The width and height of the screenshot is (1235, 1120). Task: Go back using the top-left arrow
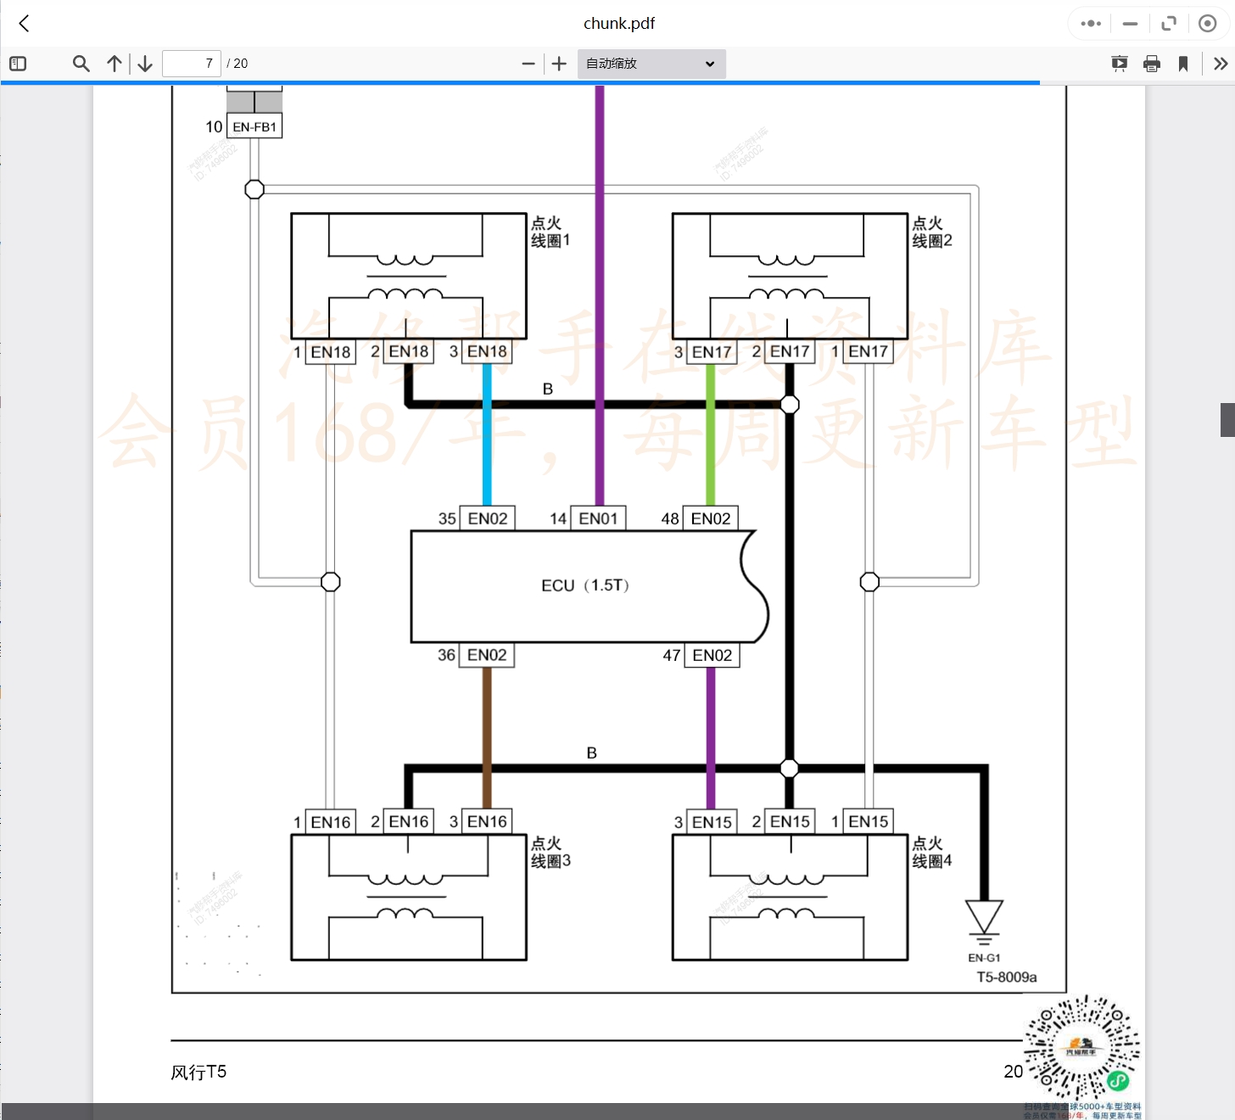[24, 24]
